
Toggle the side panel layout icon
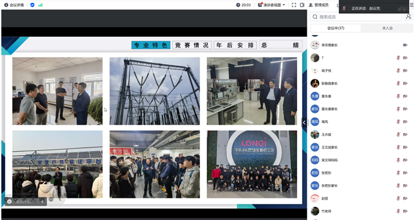[x=303, y=5]
